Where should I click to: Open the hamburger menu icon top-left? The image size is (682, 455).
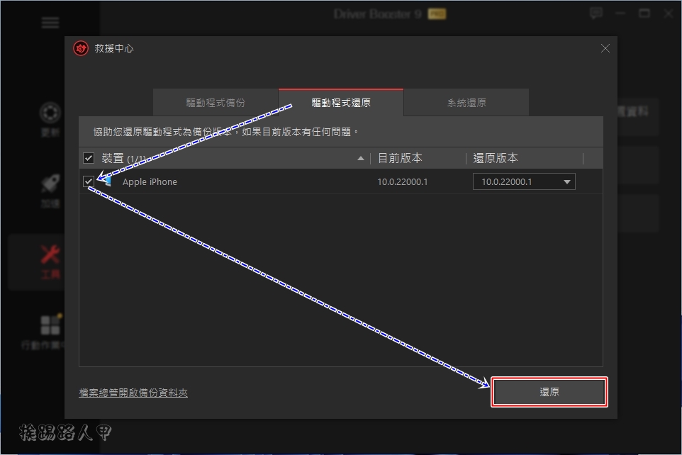tap(50, 22)
